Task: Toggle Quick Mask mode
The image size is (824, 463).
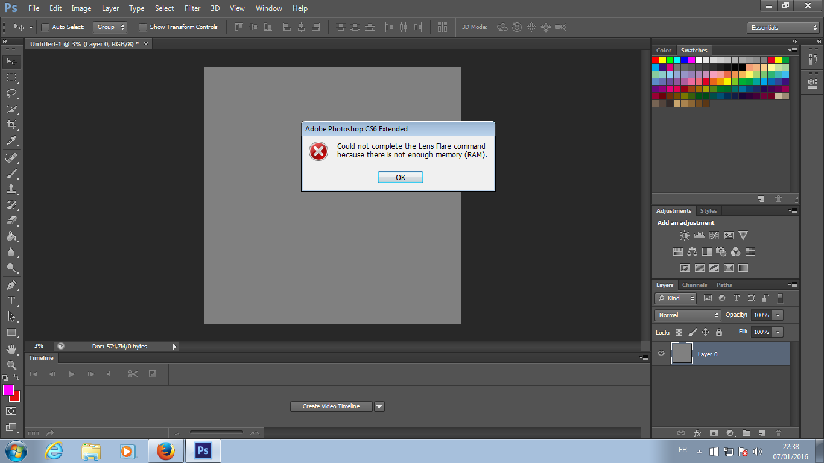Action: [11, 411]
